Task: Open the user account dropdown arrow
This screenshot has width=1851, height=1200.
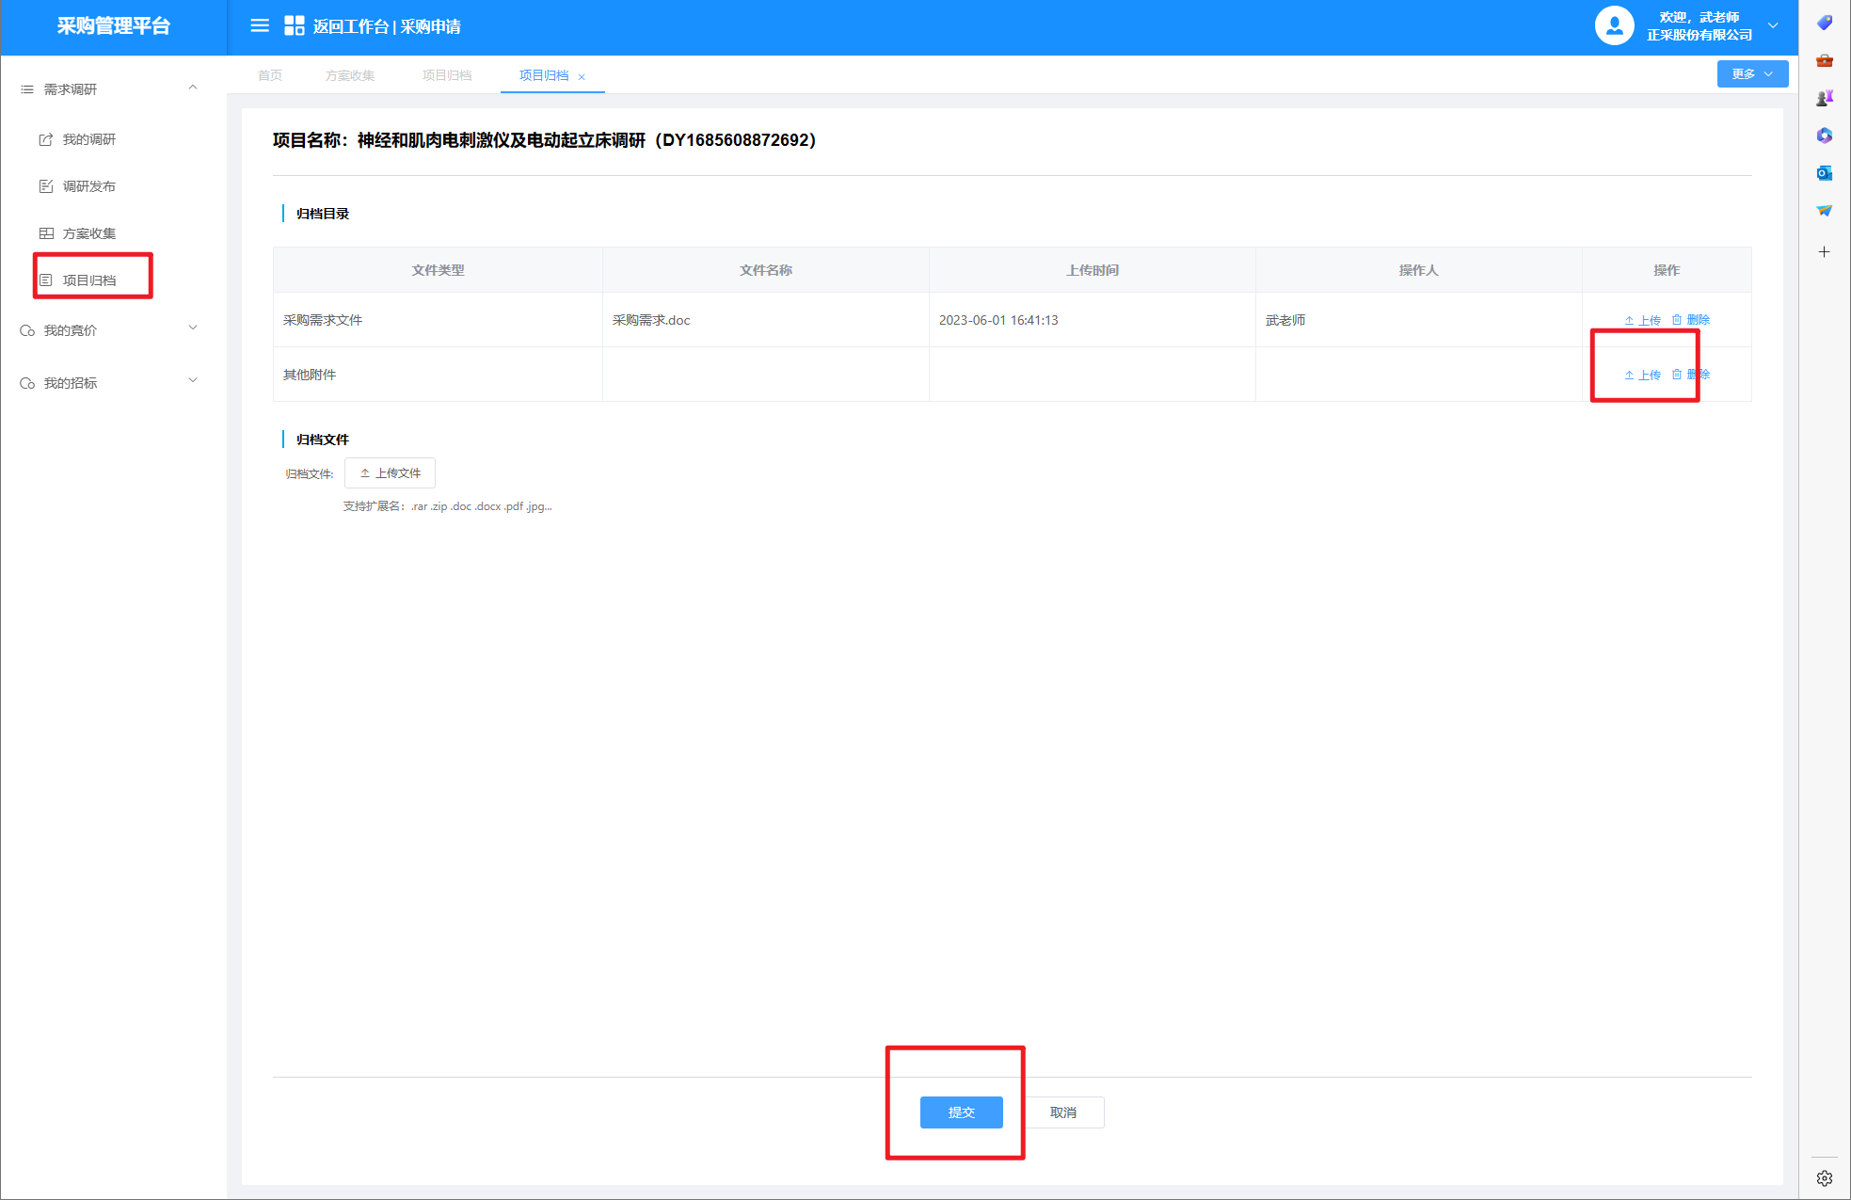Action: click(1773, 26)
